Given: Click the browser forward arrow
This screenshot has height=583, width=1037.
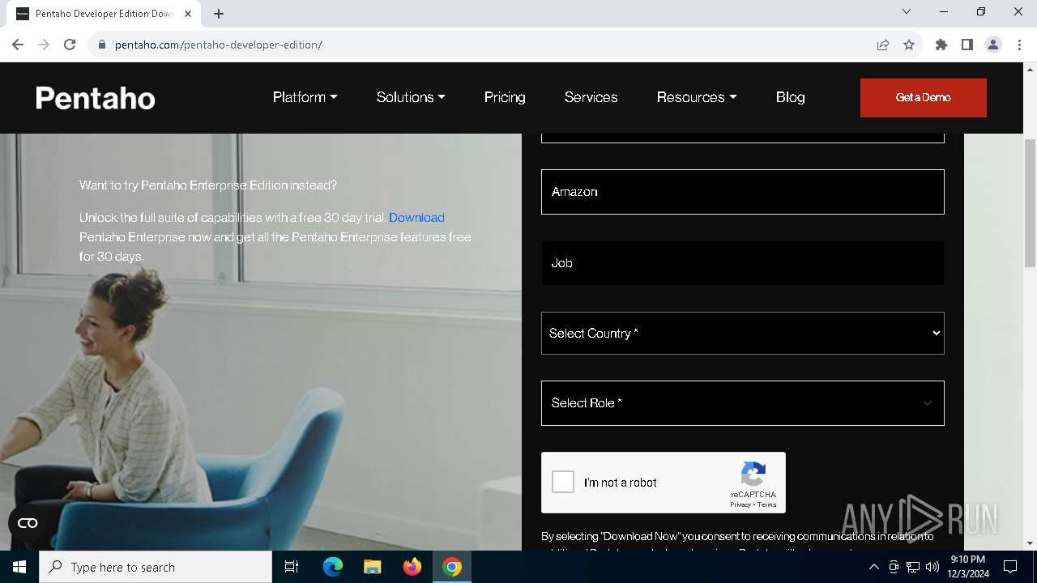Looking at the screenshot, I should tap(44, 45).
